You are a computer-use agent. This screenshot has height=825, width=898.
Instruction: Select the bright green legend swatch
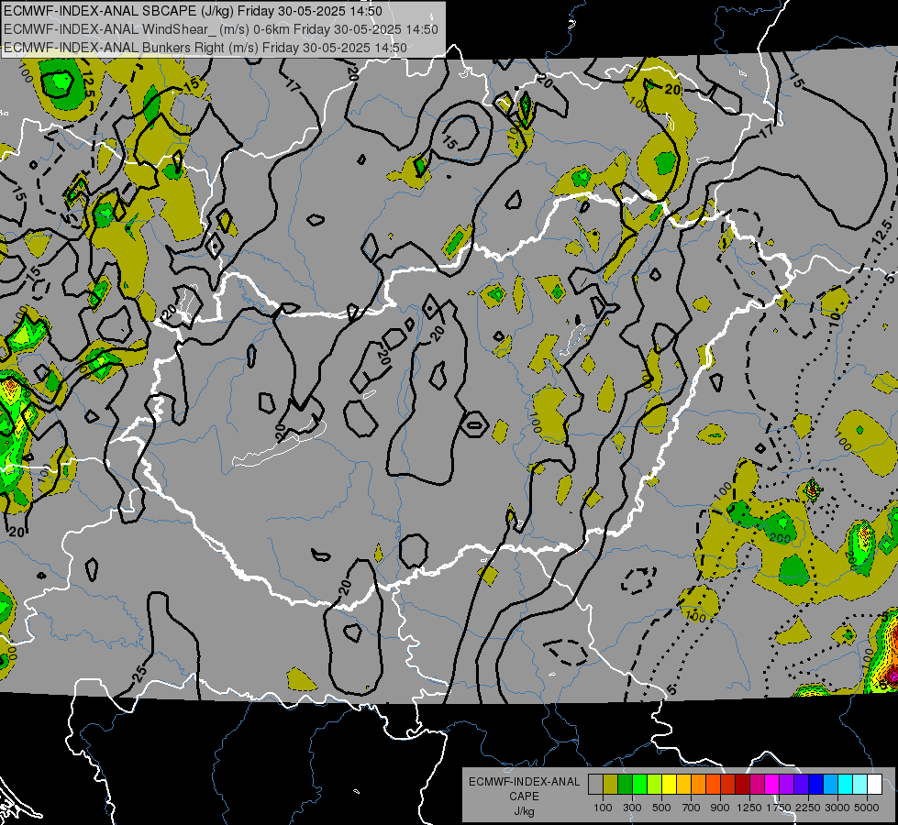click(x=639, y=785)
